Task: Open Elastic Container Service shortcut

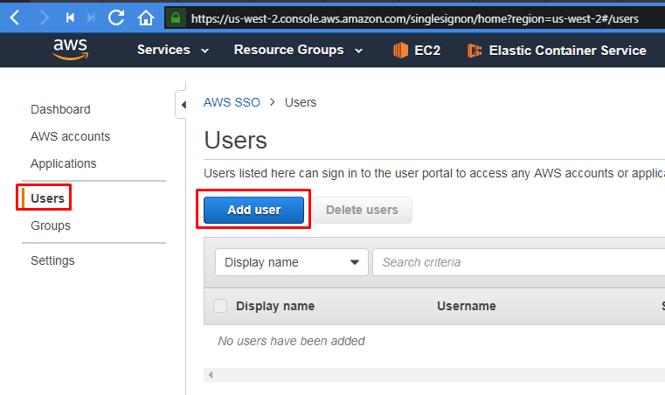Action: (x=557, y=51)
